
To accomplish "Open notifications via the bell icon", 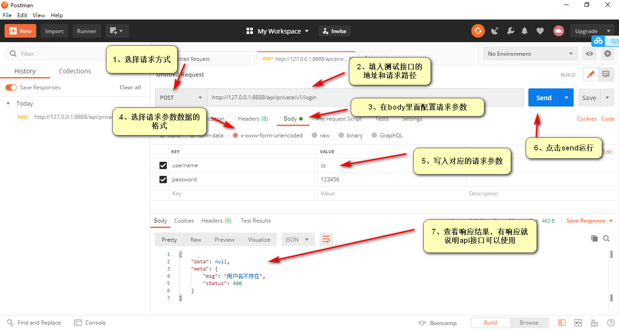I will tap(524, 31).
